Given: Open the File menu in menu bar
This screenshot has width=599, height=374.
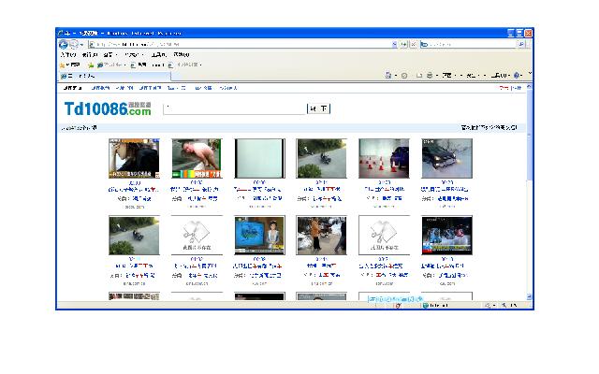Looking at the screenshot, I should (x=68, y=54).
